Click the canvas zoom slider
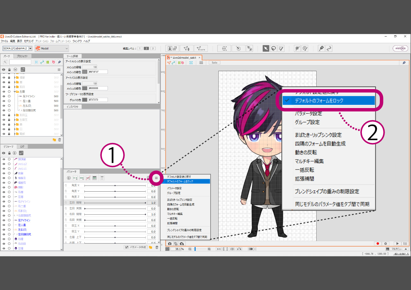The image size is (411, 290). (200, 249)
